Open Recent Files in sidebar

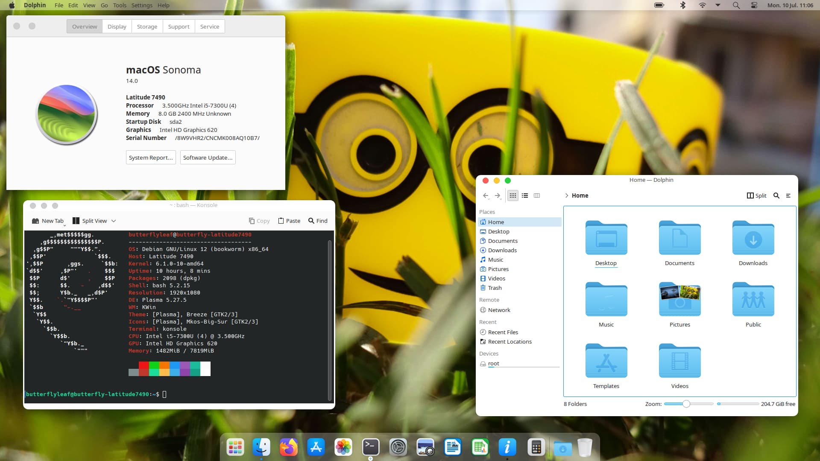(x=519, y=332)
